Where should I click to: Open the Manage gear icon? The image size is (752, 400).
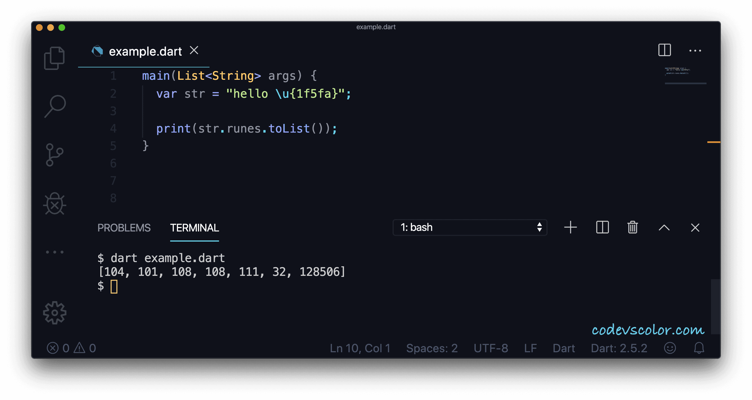(x=54, y=313)
